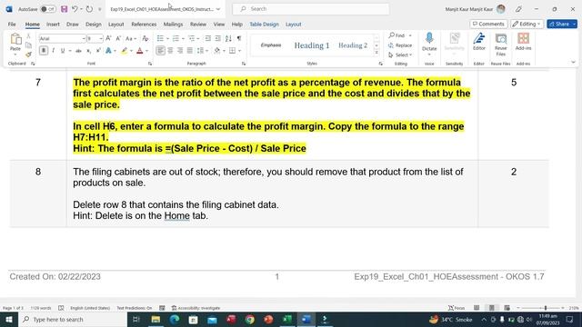Screen dimensions: 582x327
Task: Click the Cut scissors icon
Action: (x=28, y=36)
